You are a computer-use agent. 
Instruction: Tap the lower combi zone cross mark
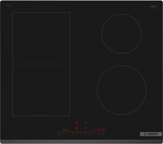click(x=41, y=90)
